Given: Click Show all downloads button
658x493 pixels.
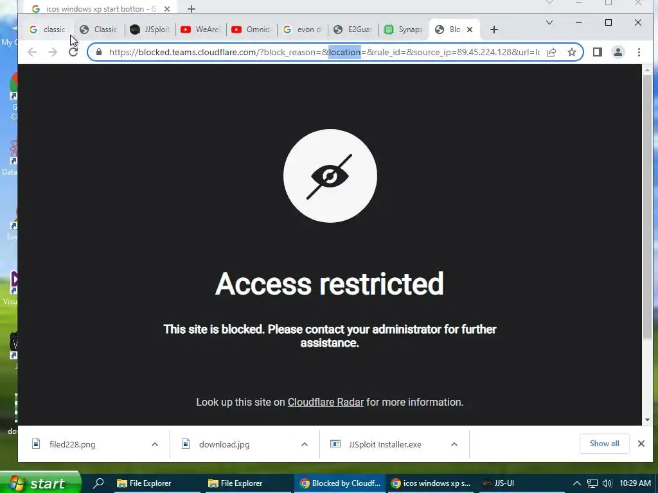Looking at the screenshot, I should 604,444.
